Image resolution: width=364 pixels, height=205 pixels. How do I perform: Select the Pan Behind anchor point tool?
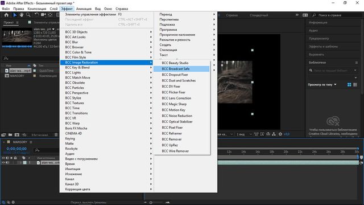50,15
